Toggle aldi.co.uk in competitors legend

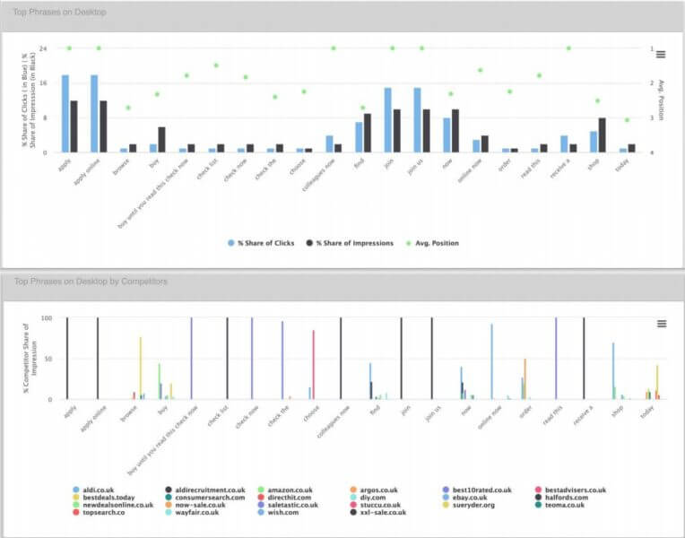(100, 490)
